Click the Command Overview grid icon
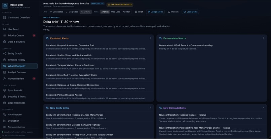The width and height of the screenshot is (271, 139). tap(4, 17)
